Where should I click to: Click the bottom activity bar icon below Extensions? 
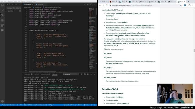tap(2, 30)
